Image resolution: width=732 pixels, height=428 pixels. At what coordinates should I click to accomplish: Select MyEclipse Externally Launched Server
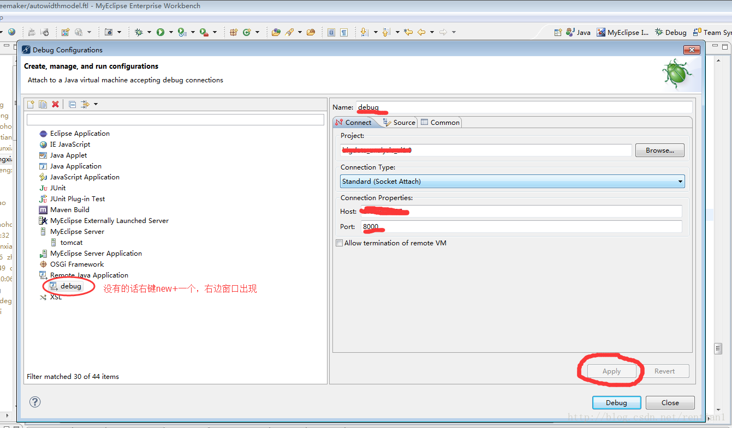pyautogui.click(x=104, y=221)
